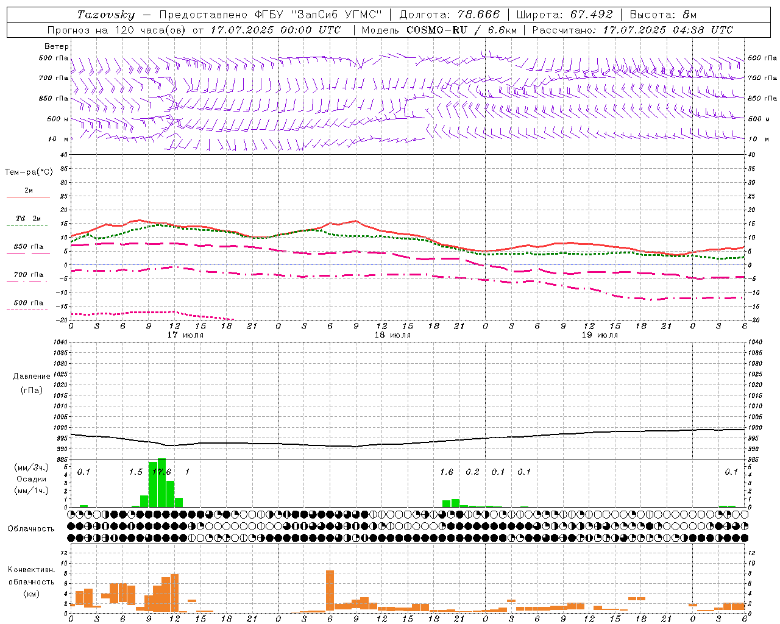Click the tallest green precipitation bar
The image size is (780, 624).
(x=161, y=483)
